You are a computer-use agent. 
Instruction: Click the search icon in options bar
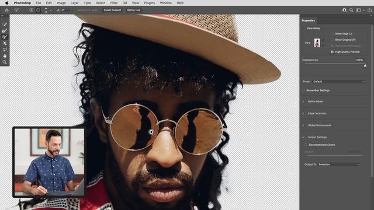click(351, 10)
